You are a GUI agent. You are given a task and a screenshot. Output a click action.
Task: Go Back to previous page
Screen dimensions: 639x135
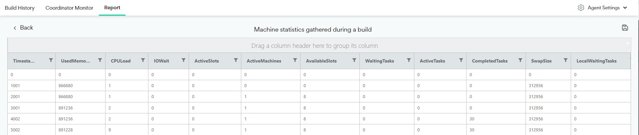pyautogui.click(x=23, y=28)
